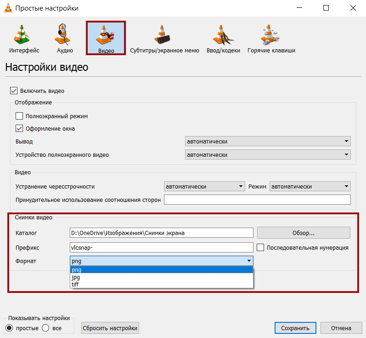Click the Каталог path input field
366x338 pixels.
(162, 233)
